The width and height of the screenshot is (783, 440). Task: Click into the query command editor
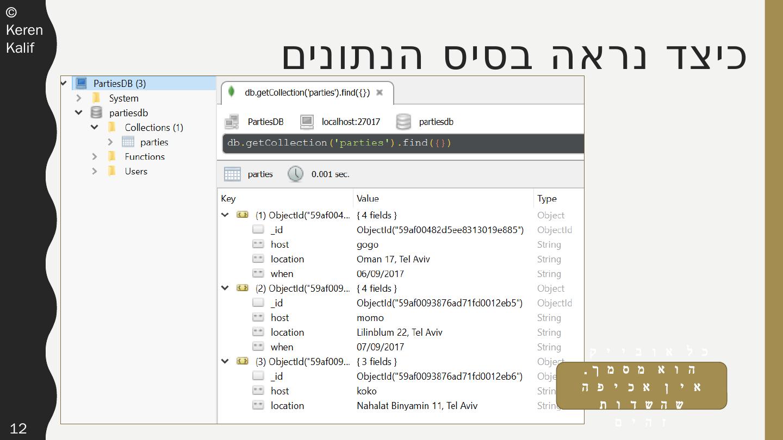[403, 143]
